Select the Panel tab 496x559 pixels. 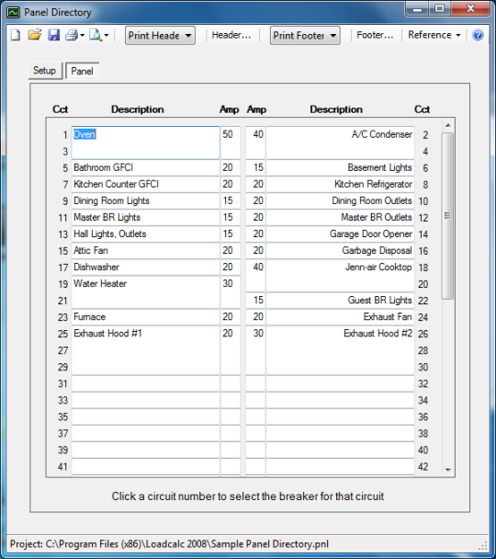[82, 71]
